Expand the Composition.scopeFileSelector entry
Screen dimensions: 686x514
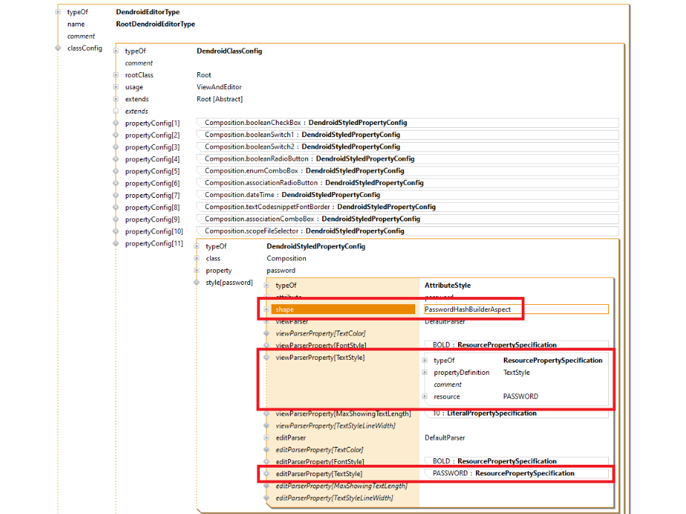(304, 231)
